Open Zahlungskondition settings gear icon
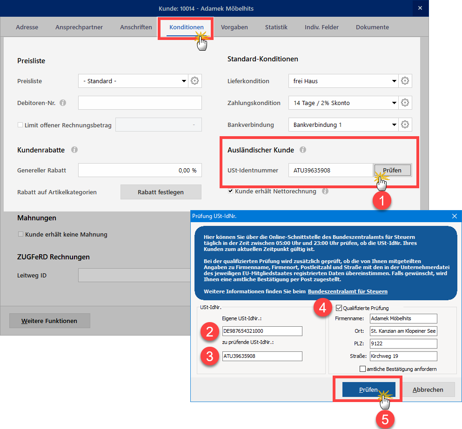 coord(405,103)
